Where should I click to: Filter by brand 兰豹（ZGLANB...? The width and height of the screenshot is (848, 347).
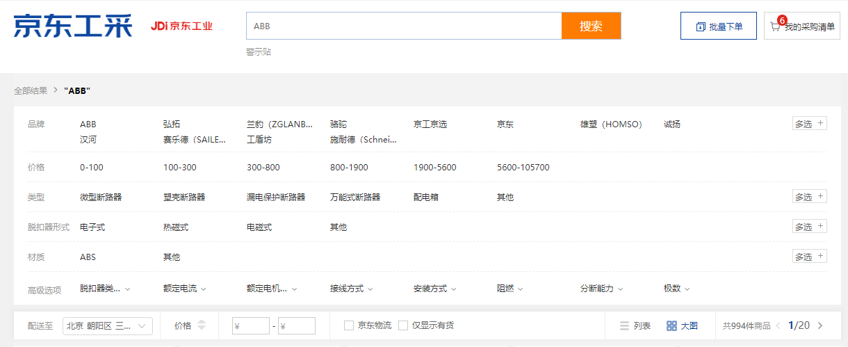(280, 124)
